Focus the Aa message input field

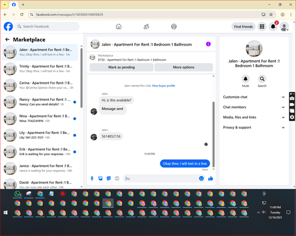pos(161,178)
